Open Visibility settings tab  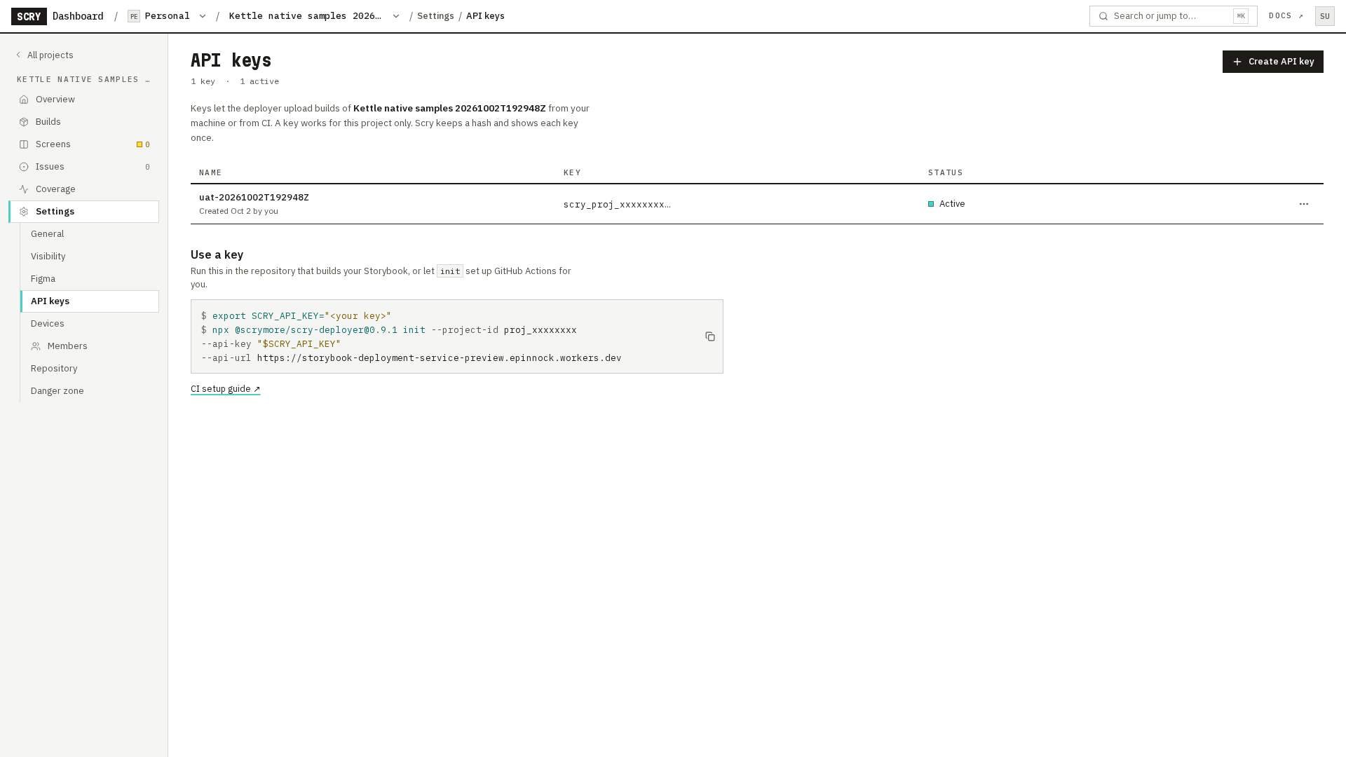(x=90, y=257)
